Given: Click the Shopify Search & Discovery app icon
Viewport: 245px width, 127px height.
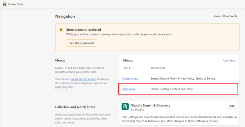Looking at the screenshot, I should tap(125, 107).
